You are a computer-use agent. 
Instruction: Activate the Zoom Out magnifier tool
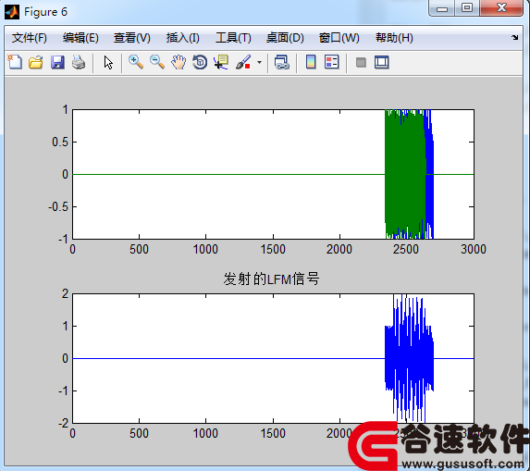[x=157, y=63]
